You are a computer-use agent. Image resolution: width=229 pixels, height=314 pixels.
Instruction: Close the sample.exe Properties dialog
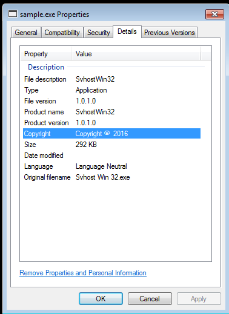(x=214, y=14)
